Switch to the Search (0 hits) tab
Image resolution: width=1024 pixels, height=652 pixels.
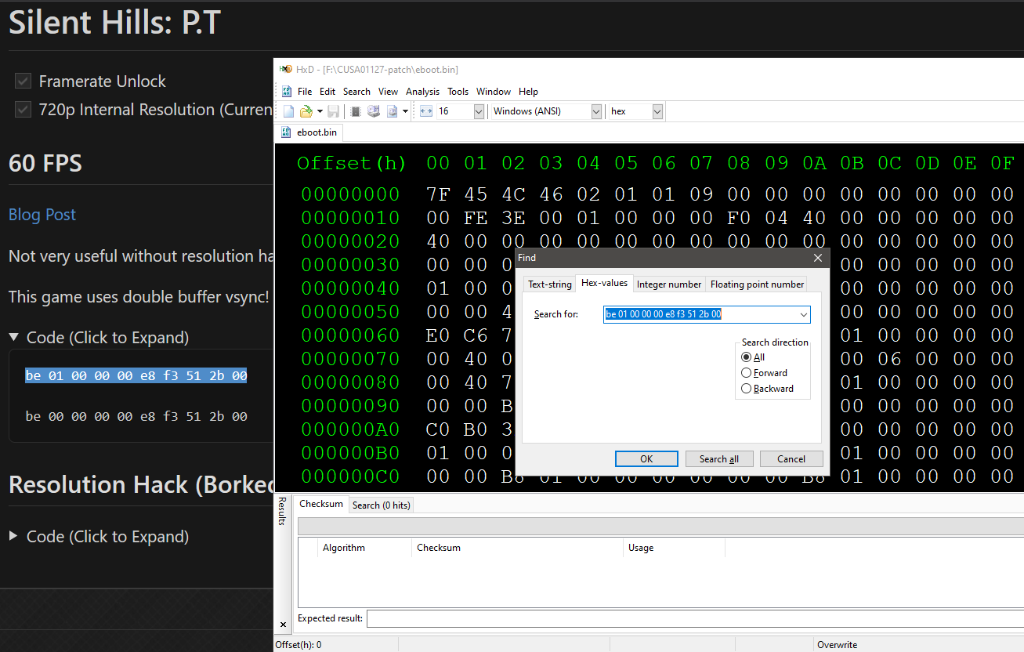point(381,505)
